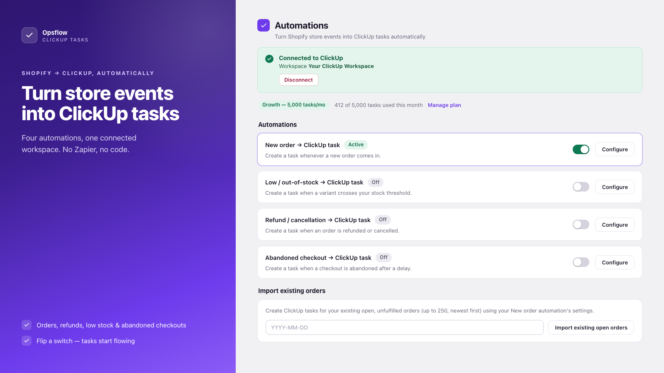Click the 412 of 5,000 tasks used text

point(378,105)
